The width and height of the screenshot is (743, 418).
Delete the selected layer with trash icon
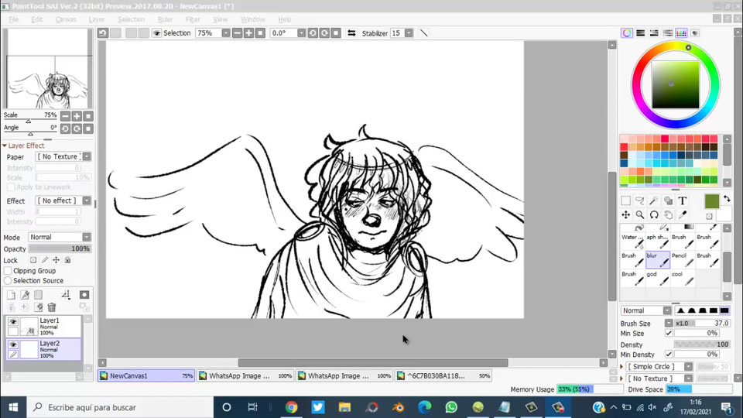[52, 307]
